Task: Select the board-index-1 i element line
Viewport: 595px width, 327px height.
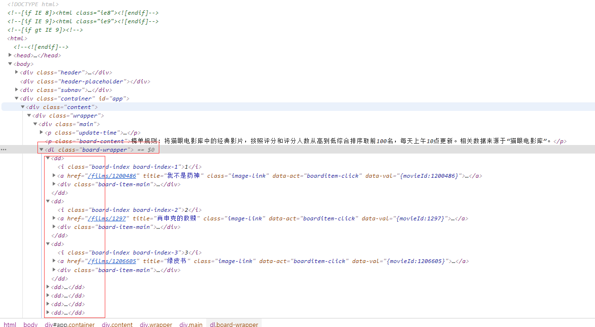Action: tap(129, 167)
